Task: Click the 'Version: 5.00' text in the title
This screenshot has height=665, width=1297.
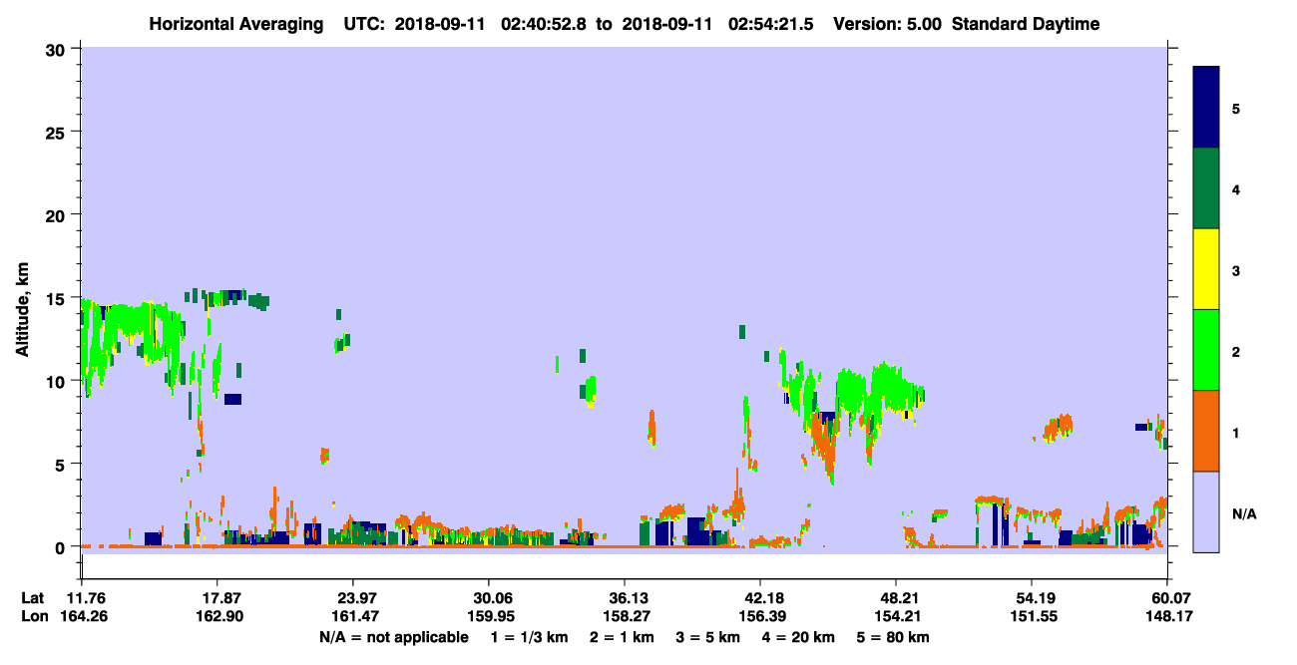Action: (885, 24)
